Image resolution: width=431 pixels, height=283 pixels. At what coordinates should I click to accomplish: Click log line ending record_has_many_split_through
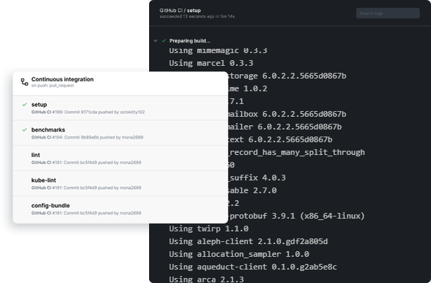[x=296, y=152]
